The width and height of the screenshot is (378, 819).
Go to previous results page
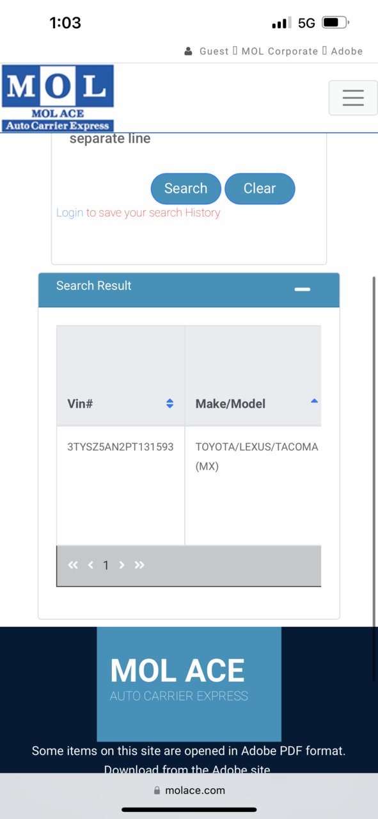coord(90,565)
